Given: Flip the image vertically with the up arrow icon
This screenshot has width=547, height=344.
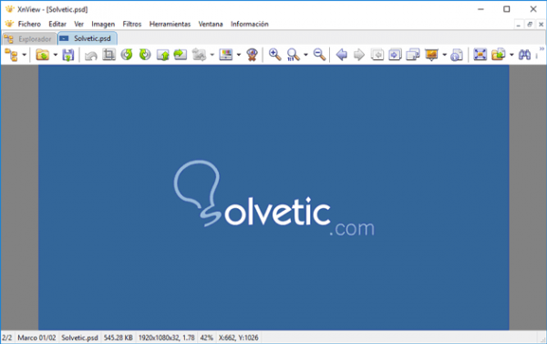Looking at the screenshot, I should click(x=163, y=55).
